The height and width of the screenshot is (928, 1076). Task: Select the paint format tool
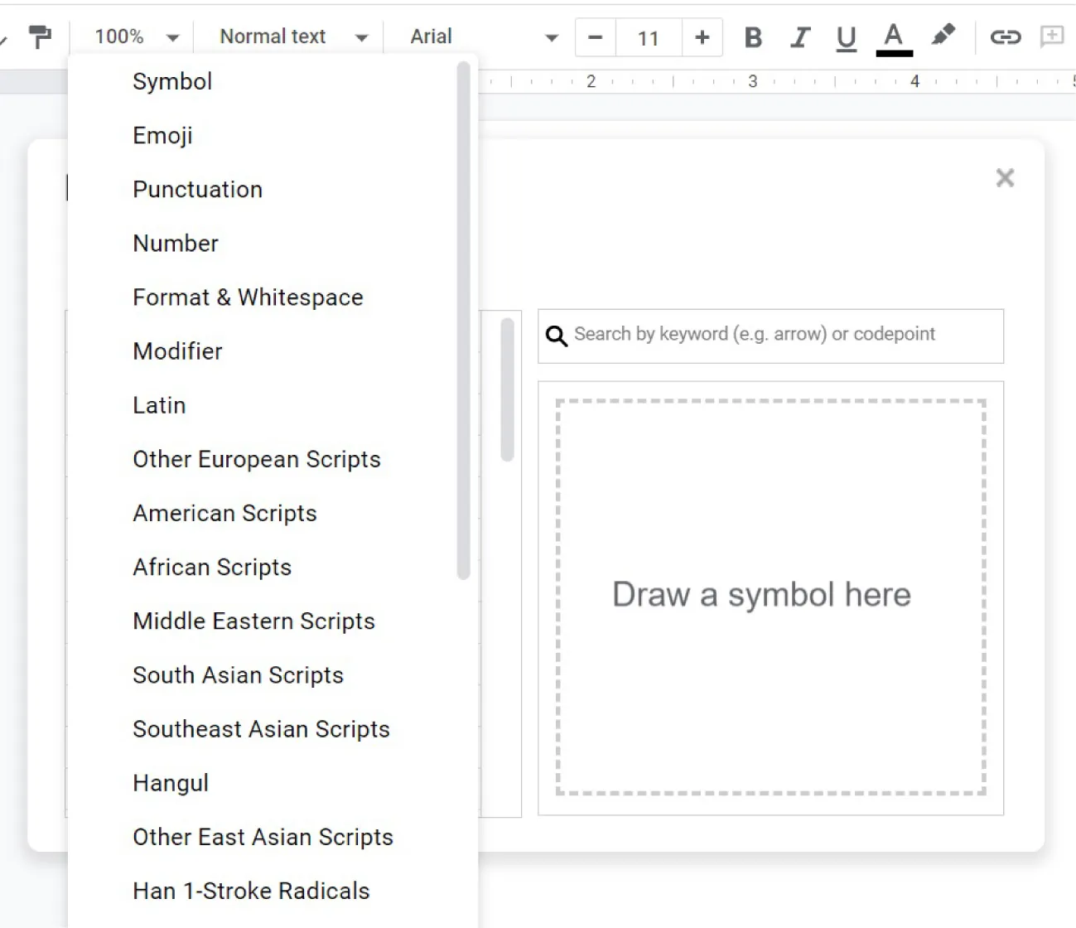pyautogui.click(x=40, y=36)
